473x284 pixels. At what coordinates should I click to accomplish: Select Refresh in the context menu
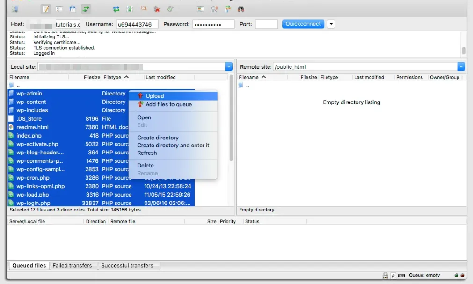(x=173, y=153)
